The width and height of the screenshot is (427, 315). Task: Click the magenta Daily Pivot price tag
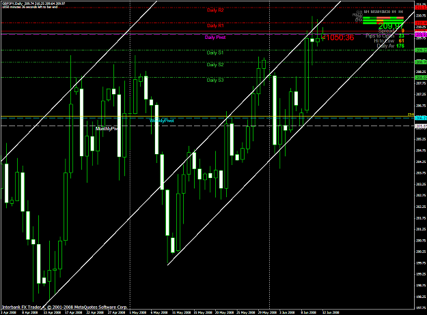pyautogui.click(x=421, y=35)
